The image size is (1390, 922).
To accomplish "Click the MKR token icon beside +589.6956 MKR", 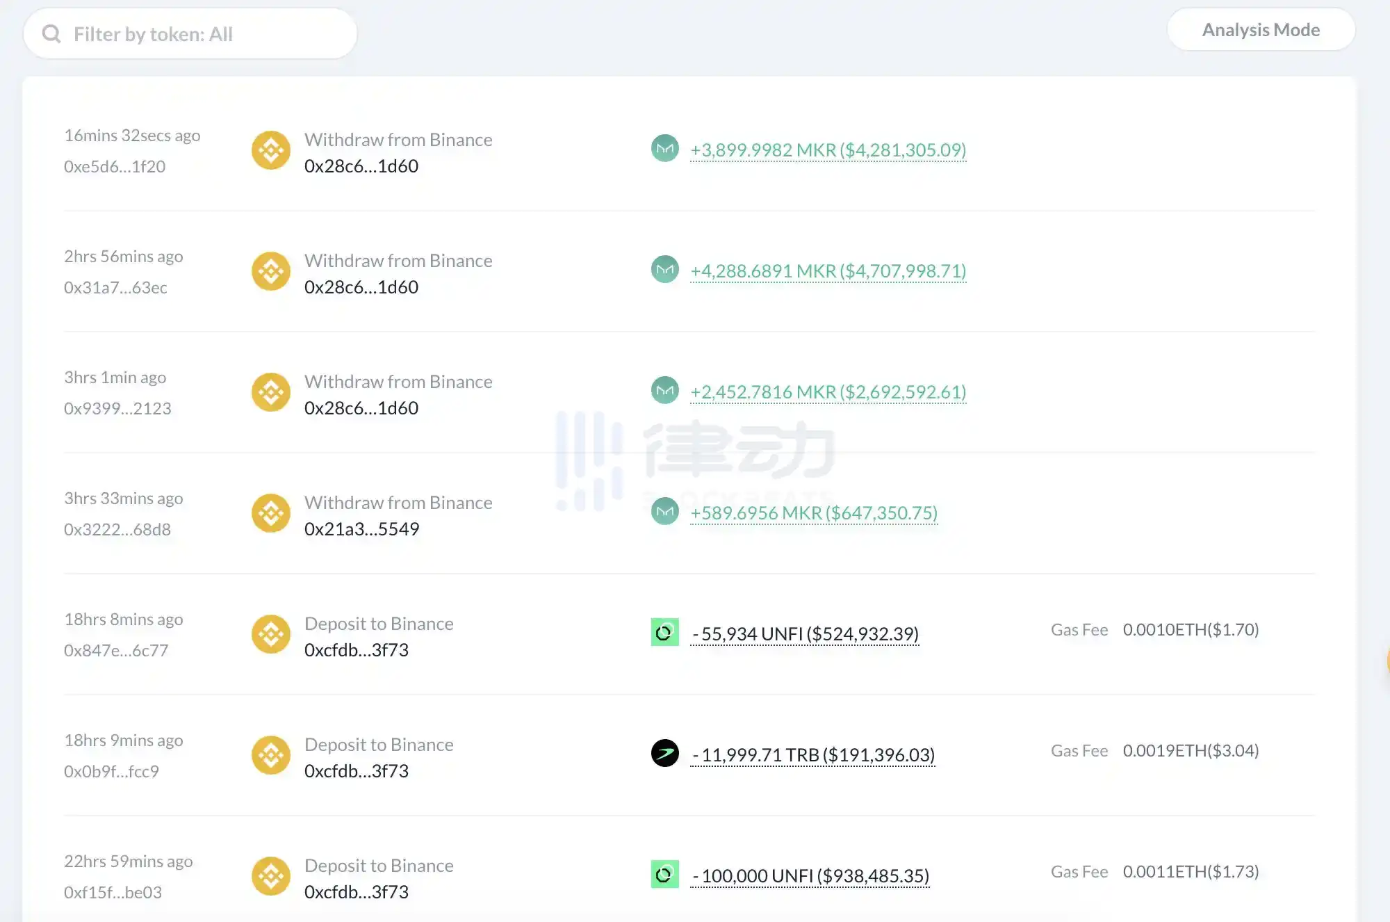I will (664, 511).
